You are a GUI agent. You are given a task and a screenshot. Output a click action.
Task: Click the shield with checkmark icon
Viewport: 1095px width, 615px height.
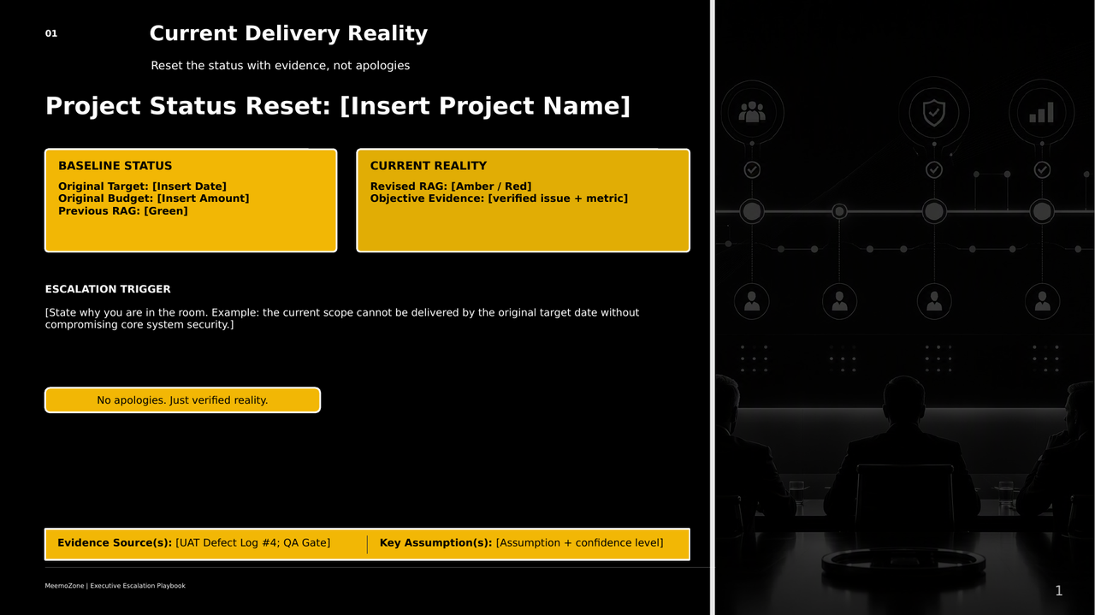tap(934, 112)
